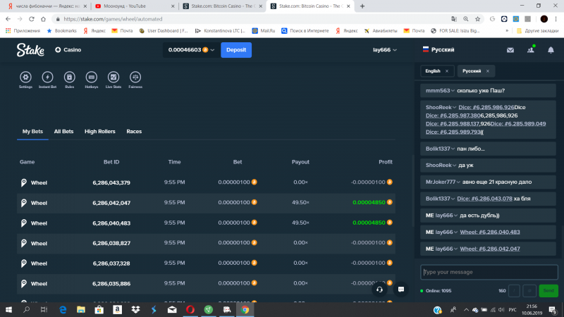Open the Settings gear icon
Screen dimensions: 564x317
click(x=25, y=77)
